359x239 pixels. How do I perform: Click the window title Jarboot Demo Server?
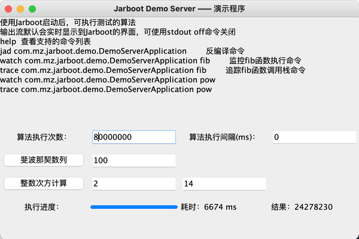(179, 9)
